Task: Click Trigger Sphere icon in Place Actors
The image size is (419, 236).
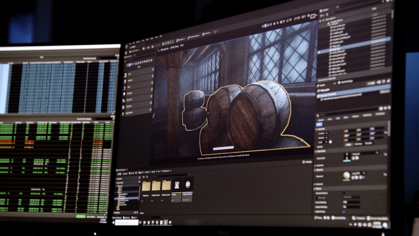Action: click(x=123, y=114)
